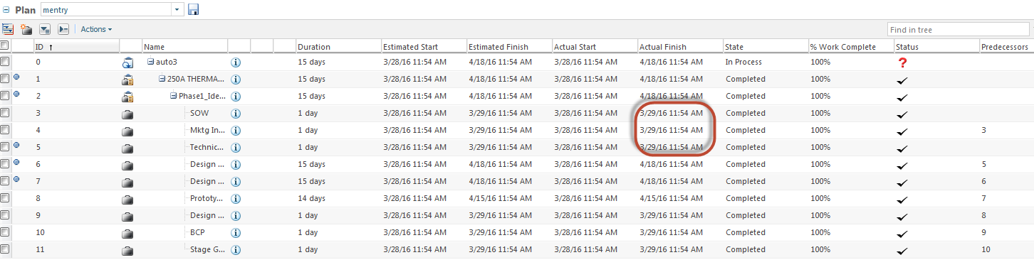Select the Stage G activity name

pyautogui.click(x=207, y=249)
